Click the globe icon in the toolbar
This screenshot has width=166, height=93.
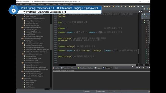[116, 6]
